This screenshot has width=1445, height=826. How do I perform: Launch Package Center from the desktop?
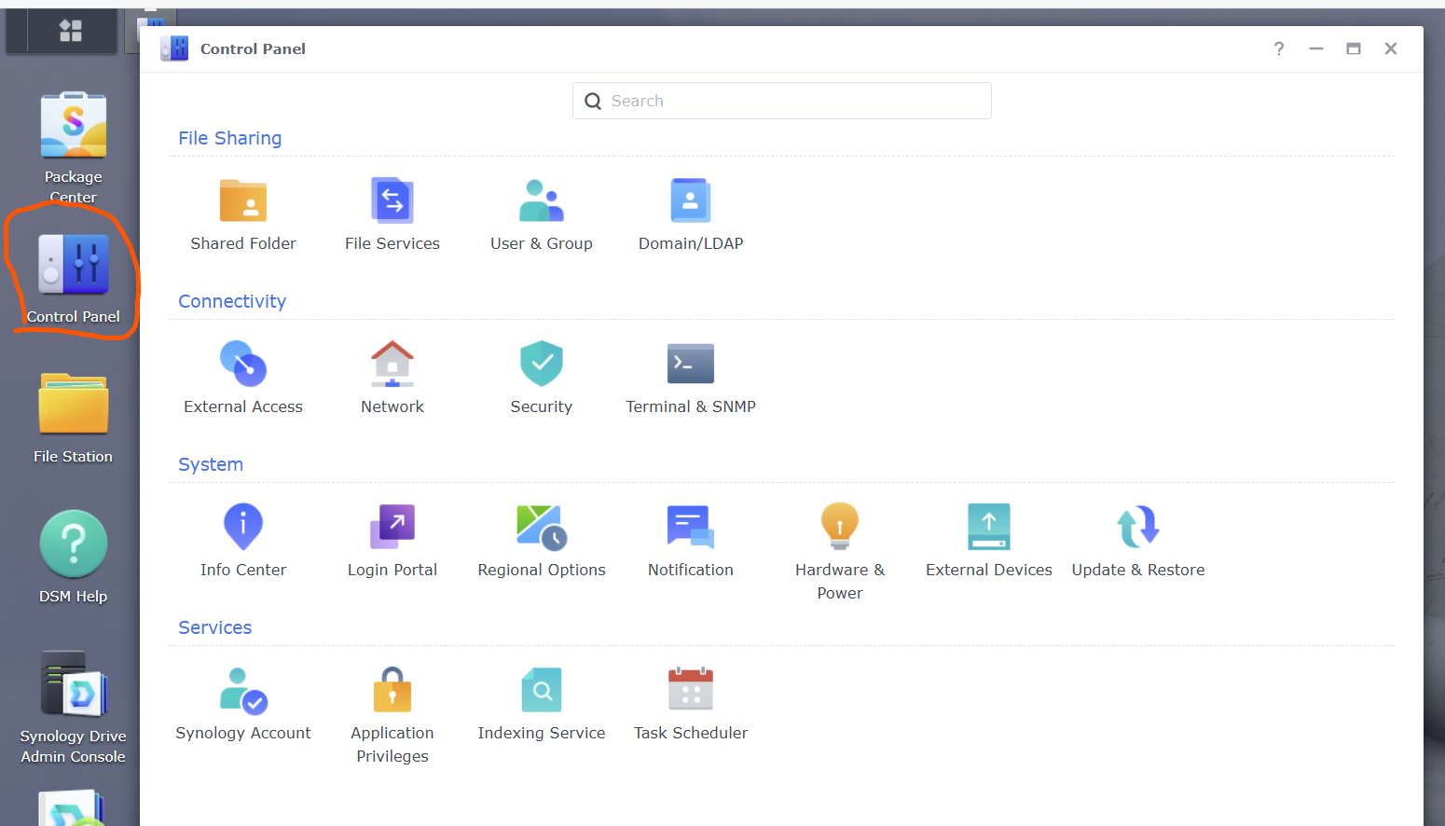coord(74,147)
